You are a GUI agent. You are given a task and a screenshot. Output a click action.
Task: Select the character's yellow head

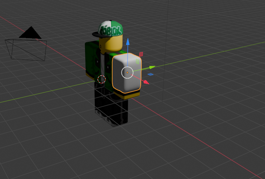point(111,44)
